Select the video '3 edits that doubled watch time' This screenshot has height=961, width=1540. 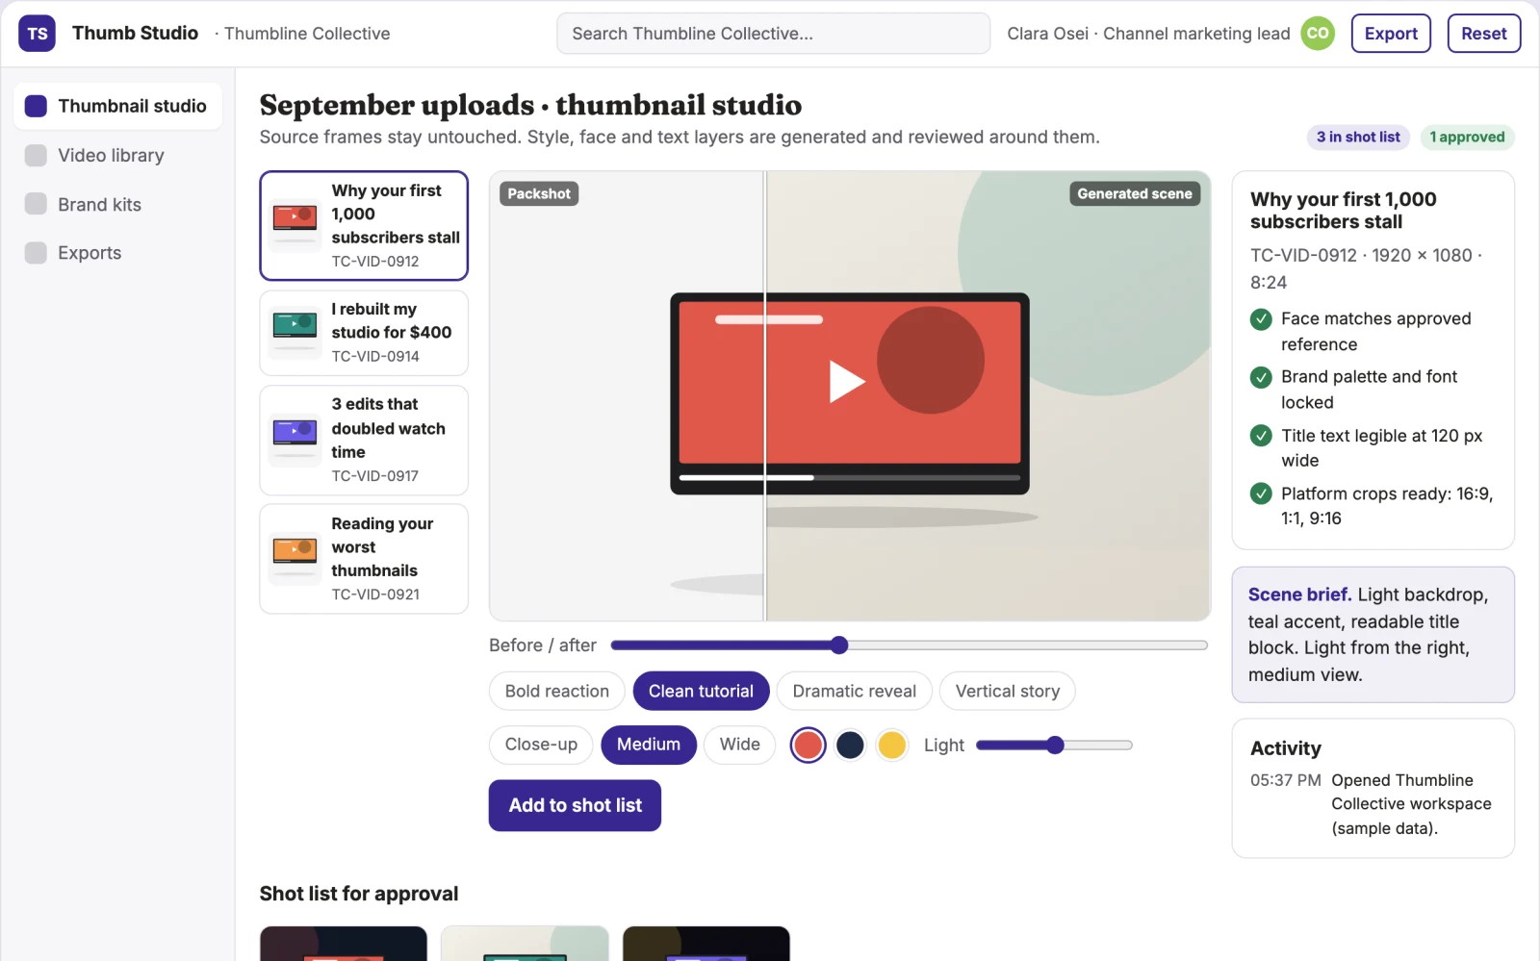[x=364, y=441]
